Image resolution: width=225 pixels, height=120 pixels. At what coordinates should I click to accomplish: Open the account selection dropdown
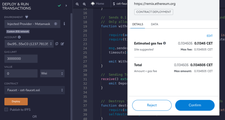[x=29, y=44]
